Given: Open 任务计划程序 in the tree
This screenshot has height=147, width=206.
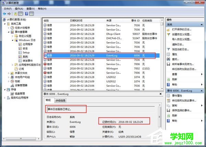Looking at the screenshot, I should point(22,28).
